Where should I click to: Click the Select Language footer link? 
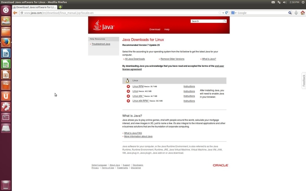[99, 165]
